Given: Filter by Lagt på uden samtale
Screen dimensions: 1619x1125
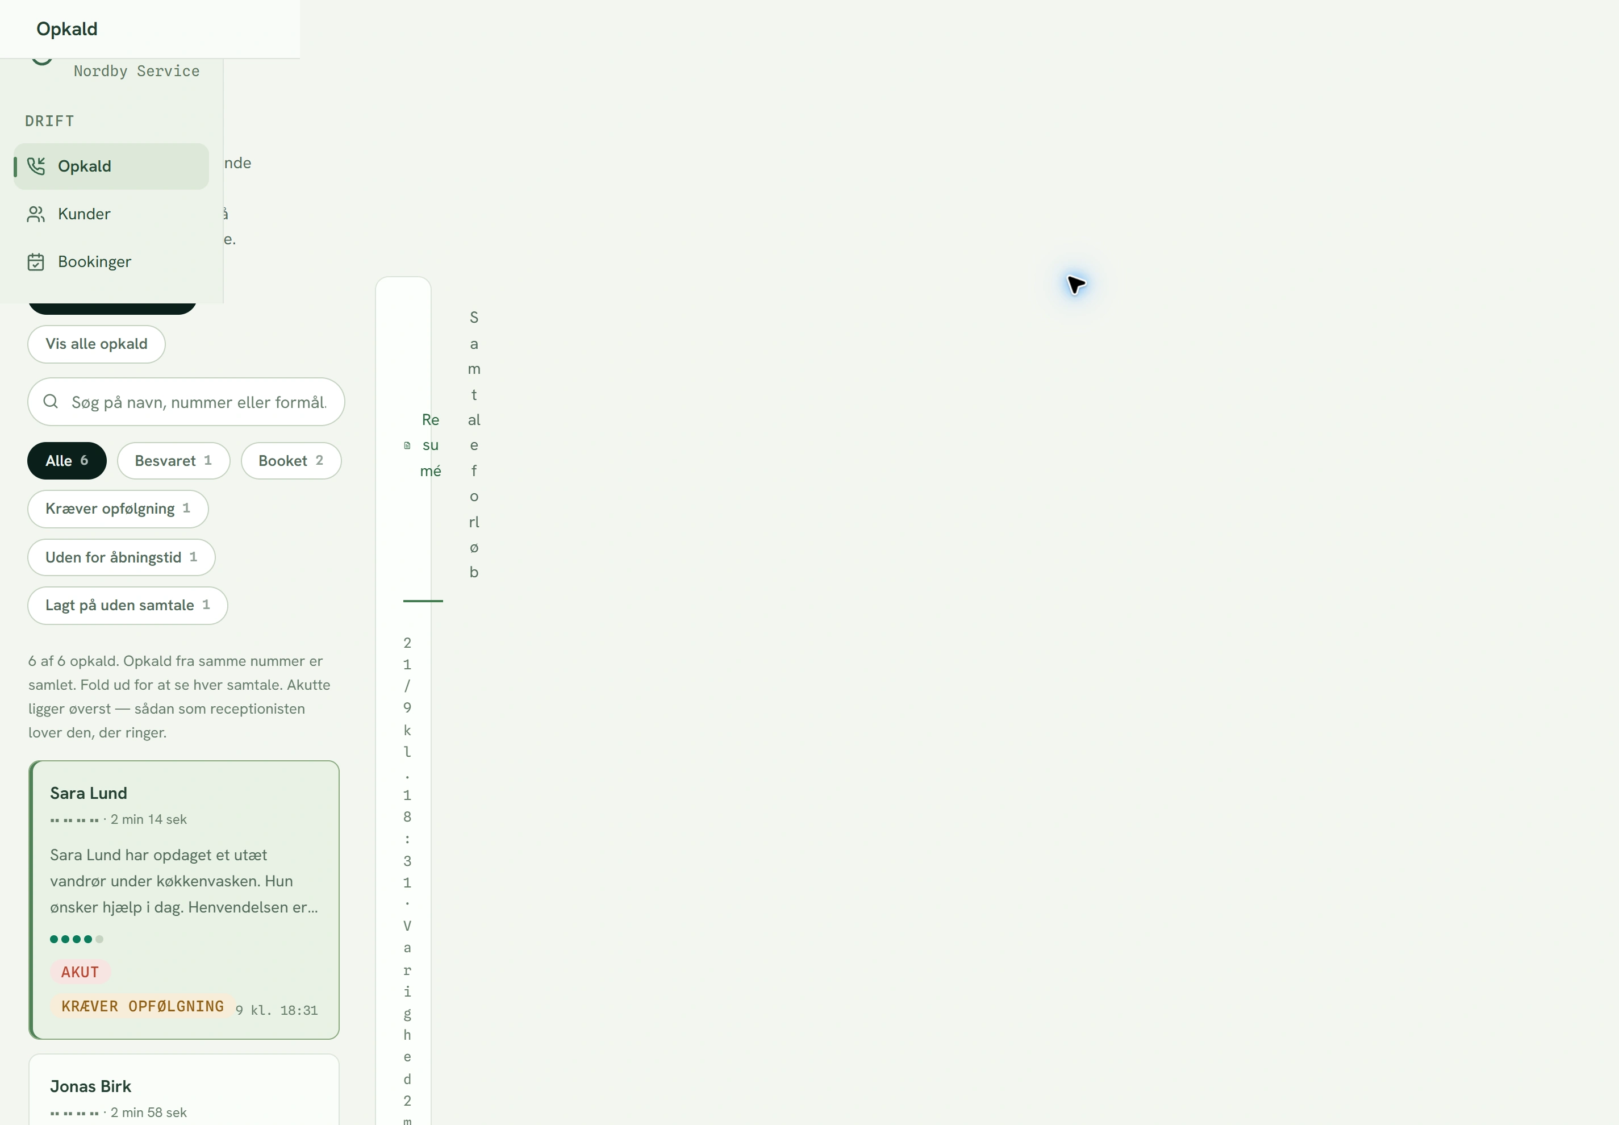Looking at the screenshot, I should tap(128, 606).
